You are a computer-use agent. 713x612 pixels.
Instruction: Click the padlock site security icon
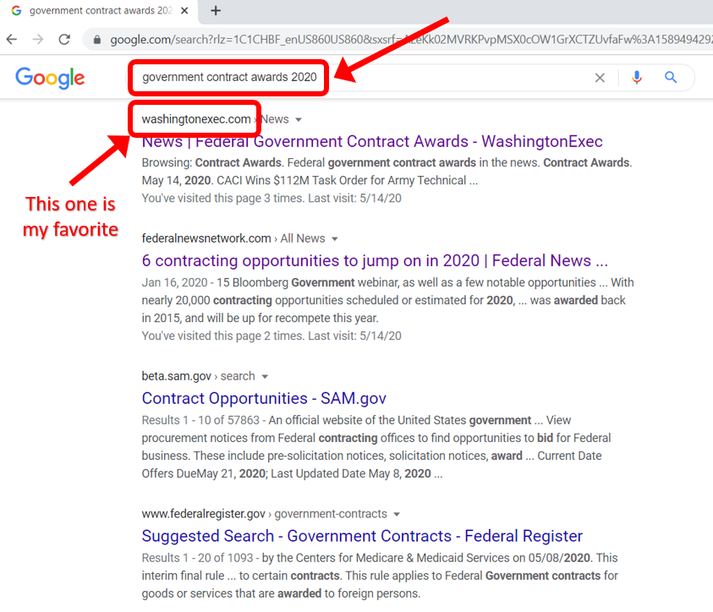(97, 40)
